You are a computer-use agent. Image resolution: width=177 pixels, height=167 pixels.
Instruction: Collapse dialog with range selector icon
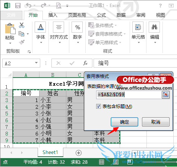[x=166, y=95]
